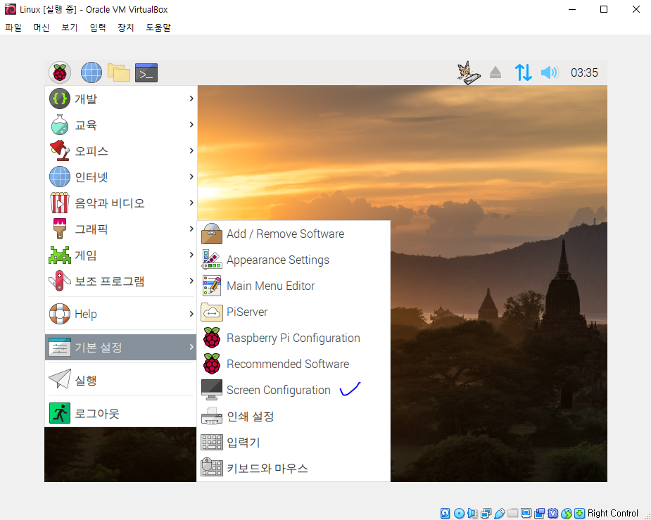Click the Screen Configuration monitor icon
The height and width of the screenshot is (520, 651).
pyautogui.click(x=212, y=390)
